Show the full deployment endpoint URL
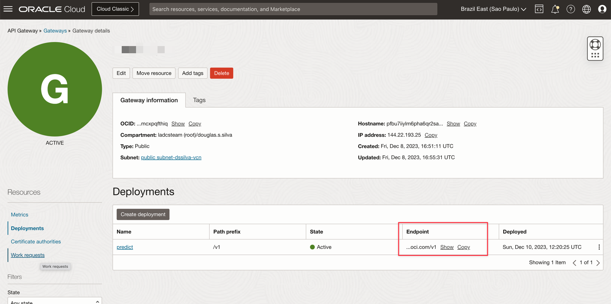The image size is (611, 304). tap(447, 247)
